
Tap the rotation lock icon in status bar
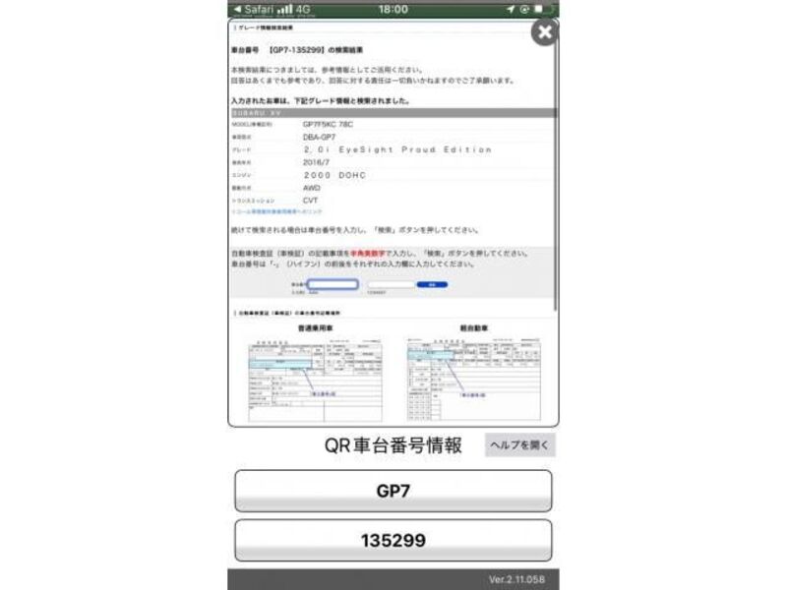click(524, 9)
